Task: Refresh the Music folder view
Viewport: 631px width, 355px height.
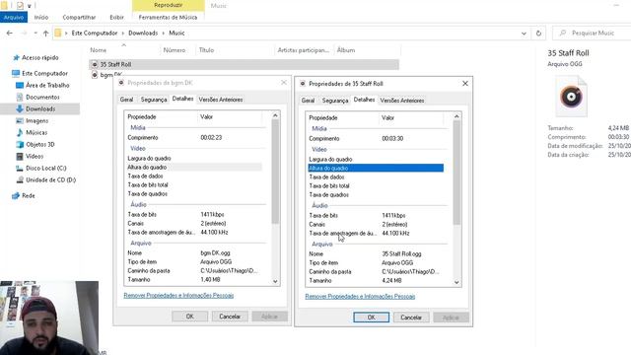Action: pyautogui.click(x=538, y=33)
